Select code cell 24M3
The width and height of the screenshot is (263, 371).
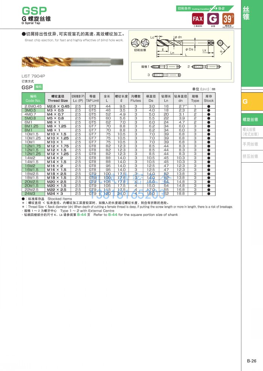pos(33,193)
